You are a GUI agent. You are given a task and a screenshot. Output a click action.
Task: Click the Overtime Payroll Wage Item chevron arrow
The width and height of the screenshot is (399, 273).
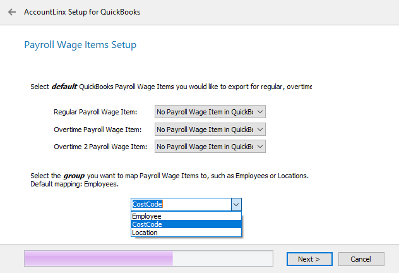click(260, 130)
